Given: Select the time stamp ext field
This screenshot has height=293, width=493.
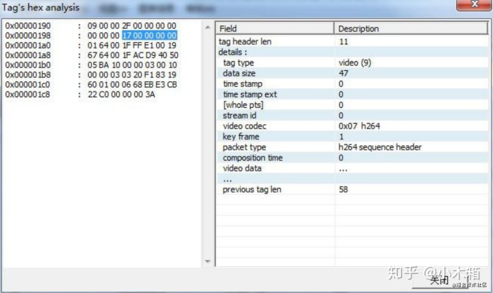Looking at the screenshot, I should coord(250,94).
